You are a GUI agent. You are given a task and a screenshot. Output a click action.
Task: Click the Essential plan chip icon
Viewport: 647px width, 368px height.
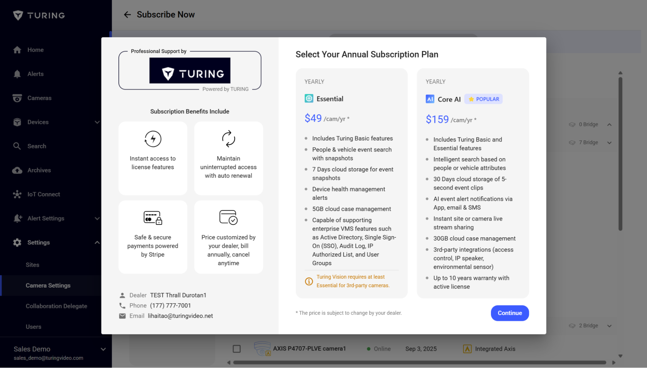click(x=309, y=99)
